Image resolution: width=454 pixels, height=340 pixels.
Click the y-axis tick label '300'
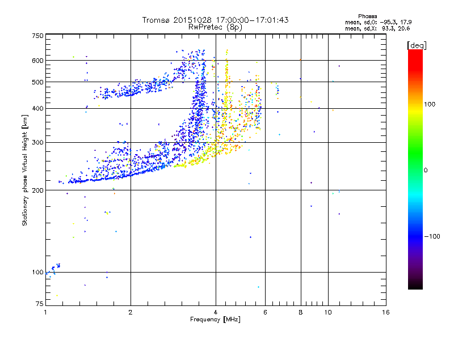[37, 143]
